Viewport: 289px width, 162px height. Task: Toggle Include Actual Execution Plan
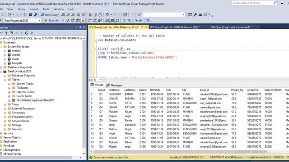click(90, 20)
